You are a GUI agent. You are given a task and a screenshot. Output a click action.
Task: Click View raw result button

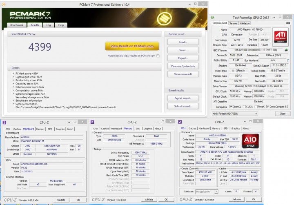(183, 74)
